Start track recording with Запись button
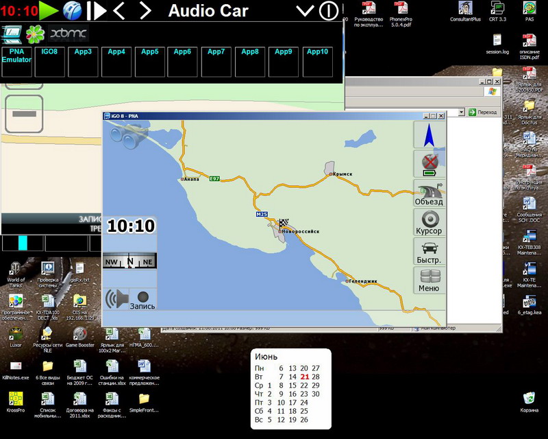Viewport: 548px width, 439px height. click(142, 299)
